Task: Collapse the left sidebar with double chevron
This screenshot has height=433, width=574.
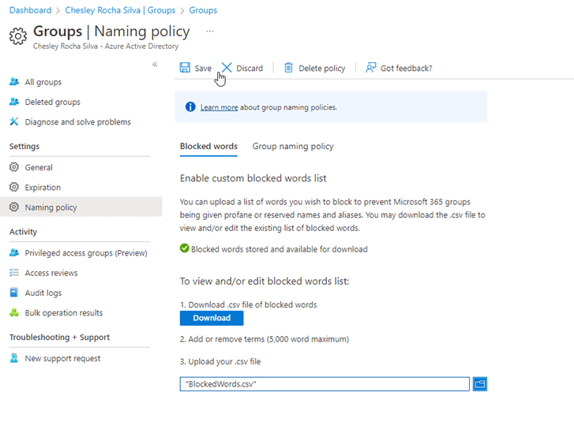Action: (x=155, y=65)
